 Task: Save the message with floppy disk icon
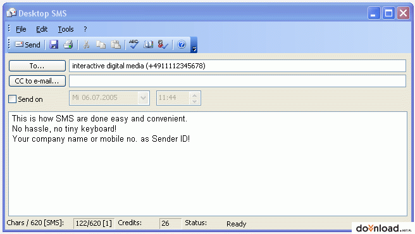tap(54, 44)
